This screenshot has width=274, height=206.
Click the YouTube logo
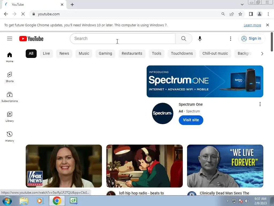pos(31,39)
